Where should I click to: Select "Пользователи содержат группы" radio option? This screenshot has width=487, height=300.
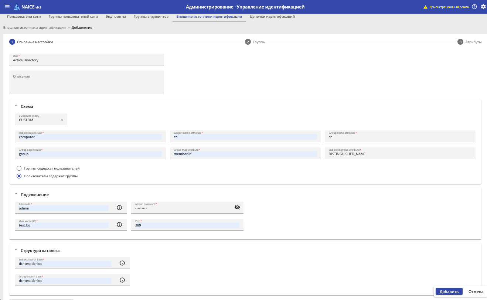[19, 176]
